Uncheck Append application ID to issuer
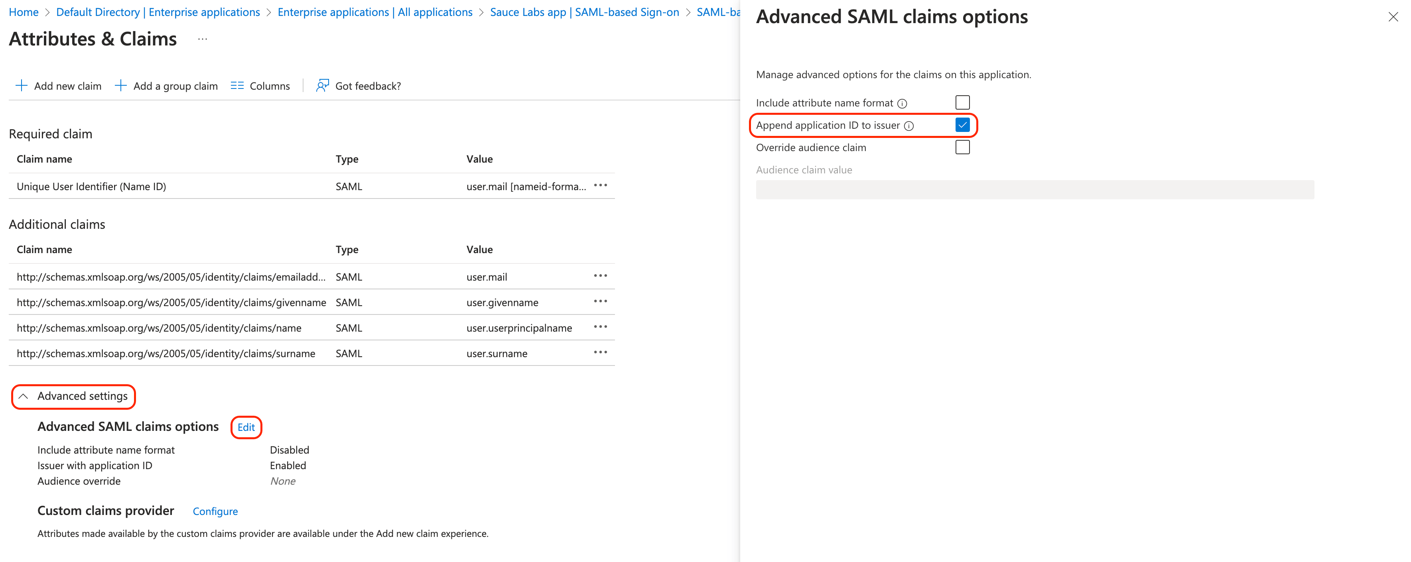Image resolution: width=1411 pixels, height=562 pixels. (x=962, y=125)
